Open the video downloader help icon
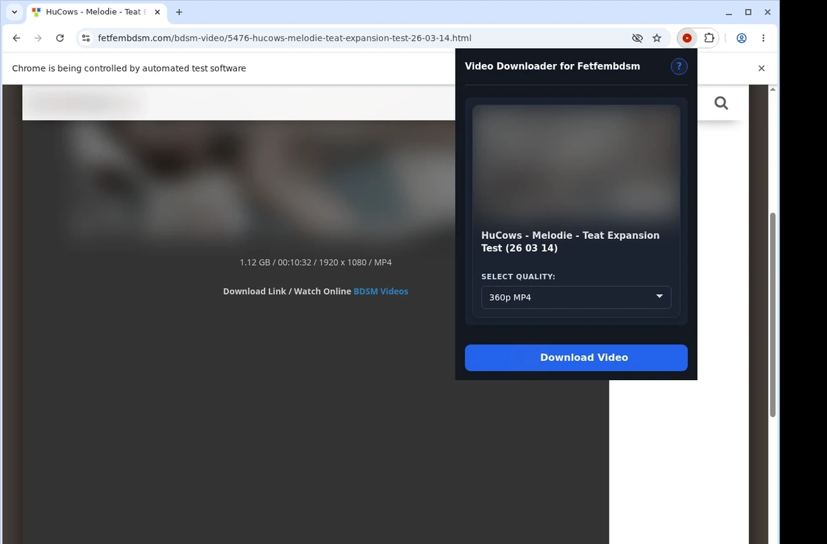The height and width of the screenshot is (544, 827). pyautogui.click(x=679, y=66)
